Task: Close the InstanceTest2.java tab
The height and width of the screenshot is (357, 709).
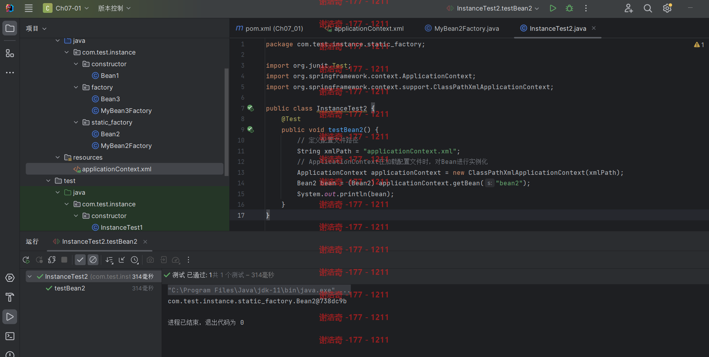Action: coord(594,28)
